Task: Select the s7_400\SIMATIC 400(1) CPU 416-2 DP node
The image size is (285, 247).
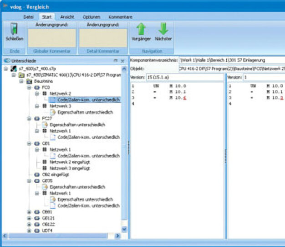Action: [74, 75]
